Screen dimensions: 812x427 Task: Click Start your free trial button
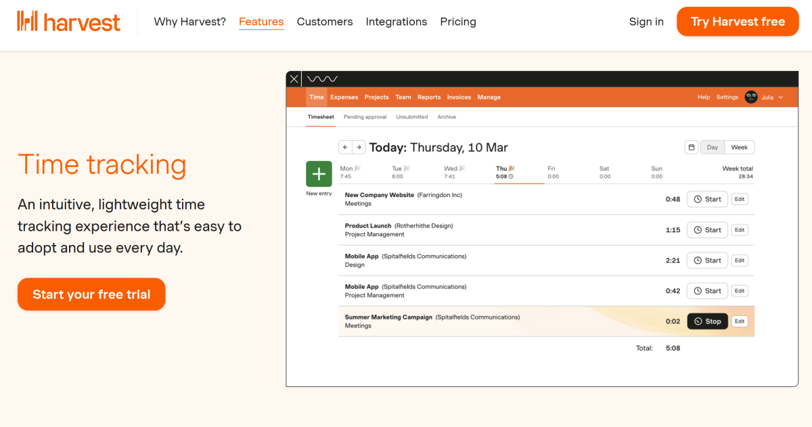pyautogui.click(x=91, y=294)
